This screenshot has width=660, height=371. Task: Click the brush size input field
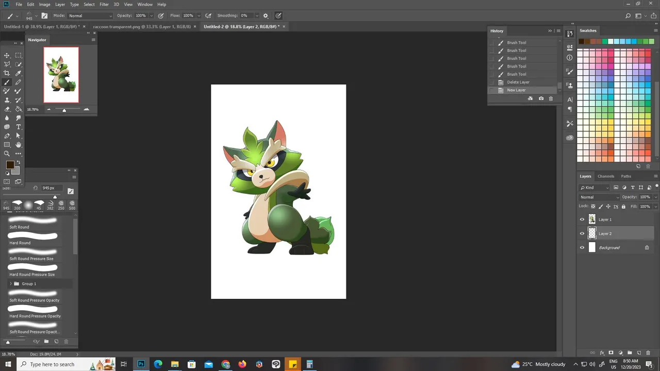[x=52, y=188]
